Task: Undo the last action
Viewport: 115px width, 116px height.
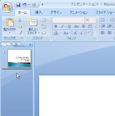Action: point(25,5)
